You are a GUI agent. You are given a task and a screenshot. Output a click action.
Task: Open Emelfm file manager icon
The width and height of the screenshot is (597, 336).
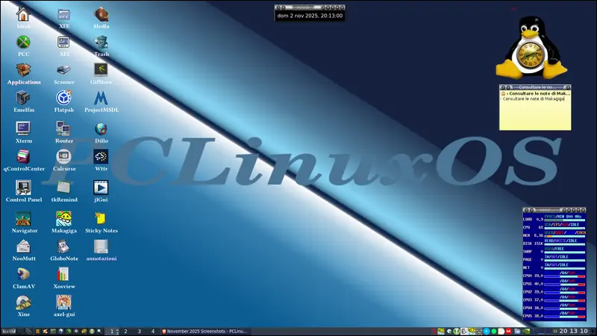click(23, 98)
